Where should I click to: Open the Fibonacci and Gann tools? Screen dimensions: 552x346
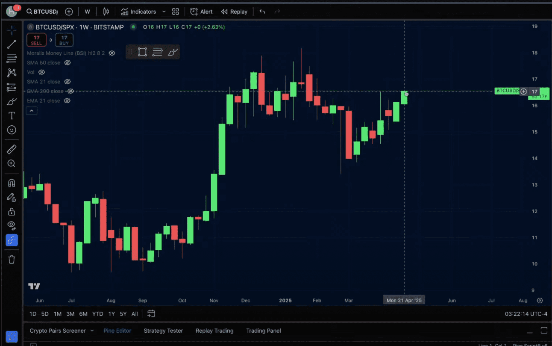(12, 58)
